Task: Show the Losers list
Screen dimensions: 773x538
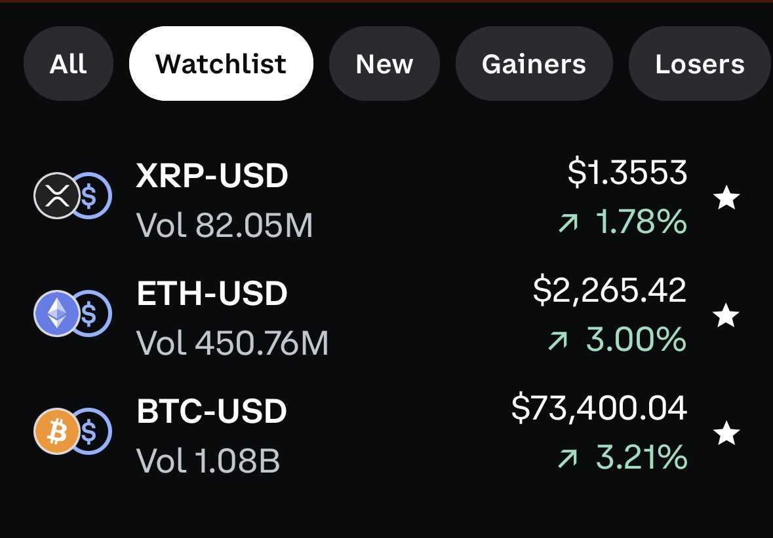Action: pos(700,64)
